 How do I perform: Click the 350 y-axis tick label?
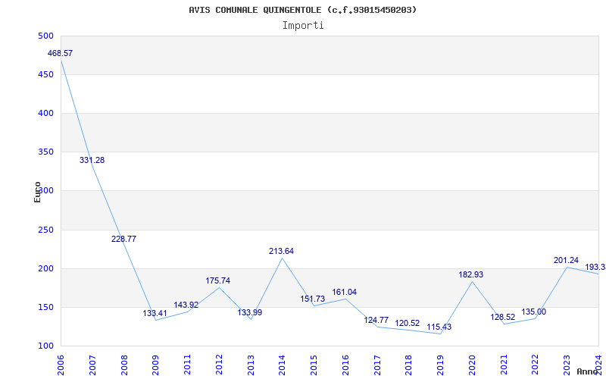click(x=45, y=152)
